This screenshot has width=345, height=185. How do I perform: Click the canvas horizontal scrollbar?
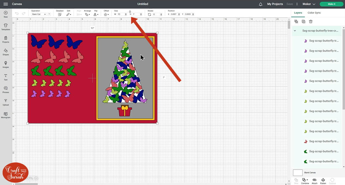point(26,184)
